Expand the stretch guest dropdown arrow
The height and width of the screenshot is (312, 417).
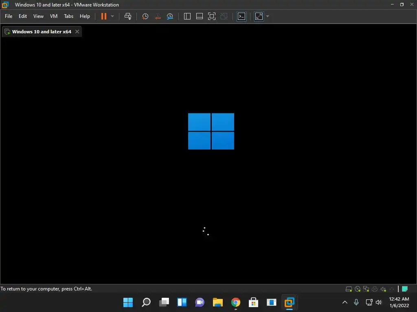(268, 16)
